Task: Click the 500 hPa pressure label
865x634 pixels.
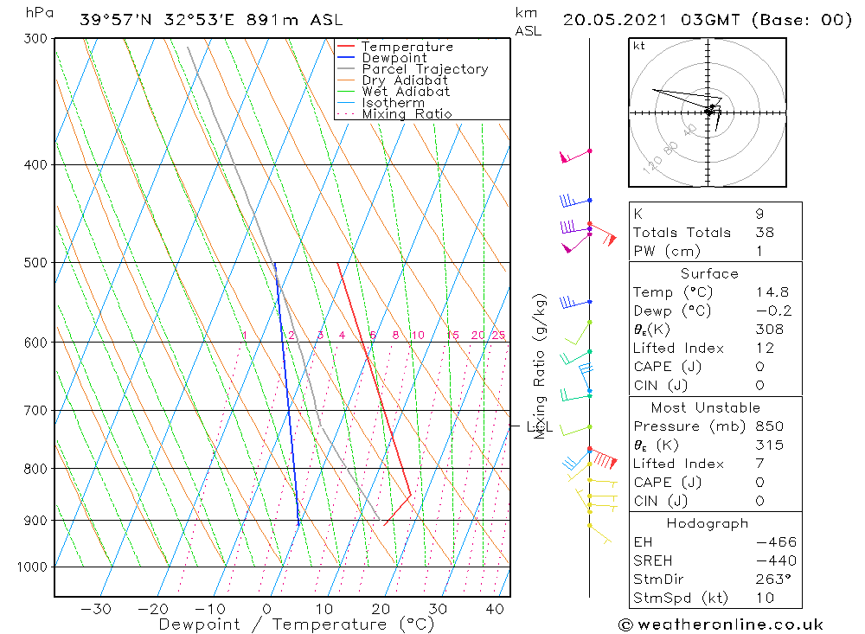Action: (36, 263)
